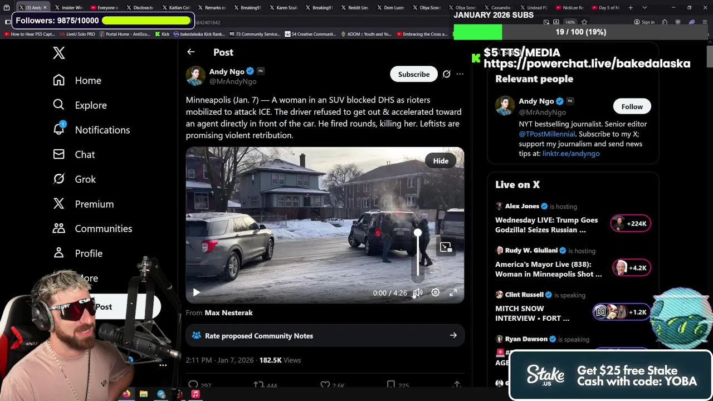Open your Profile page

coord(77,253)
